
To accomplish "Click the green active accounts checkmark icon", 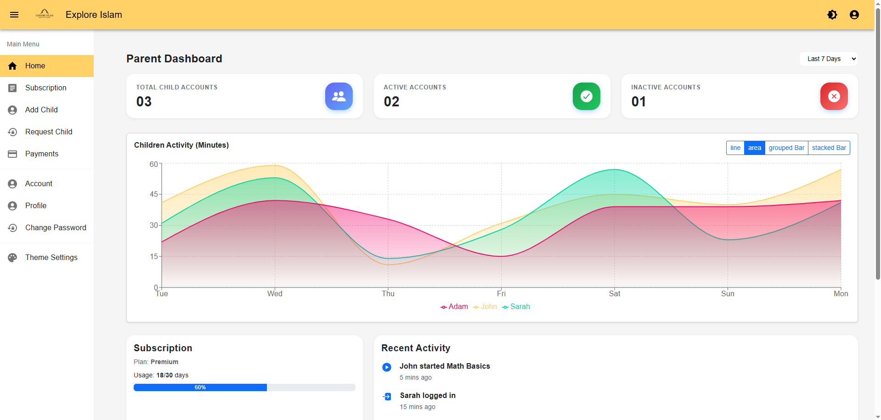I will tap(586, 96).
